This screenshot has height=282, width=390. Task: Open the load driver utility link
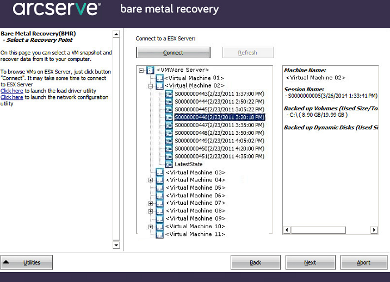click(11, 91)
